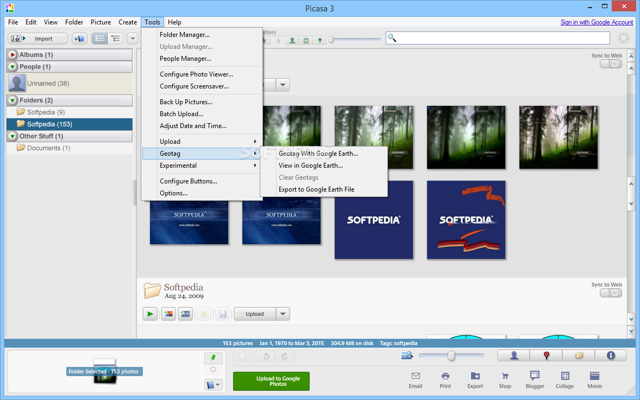
Task: Switch to tree folder view icon
Action: [116, 39]
